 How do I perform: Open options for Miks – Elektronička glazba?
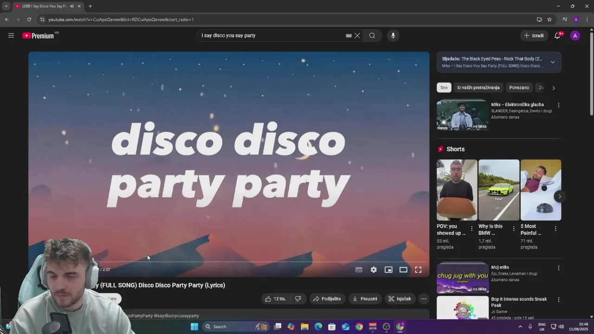coord(559,105)
